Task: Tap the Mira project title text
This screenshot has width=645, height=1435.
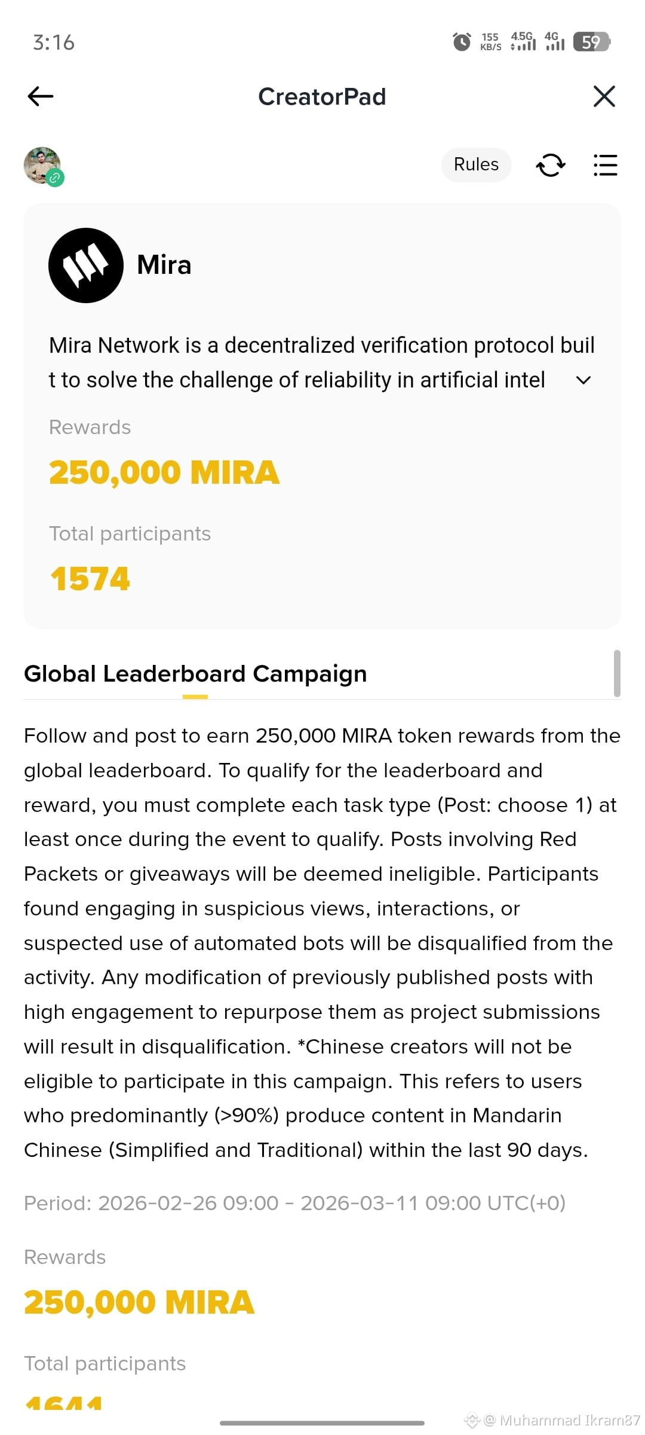Action: [164, 265]
